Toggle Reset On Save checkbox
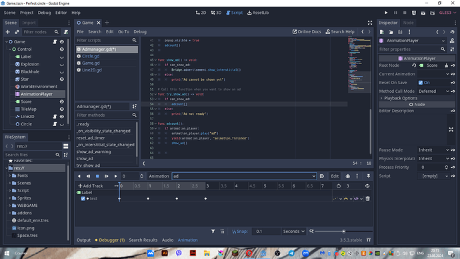460x259 pixels. pyautogui.click(x=421, y=83)
